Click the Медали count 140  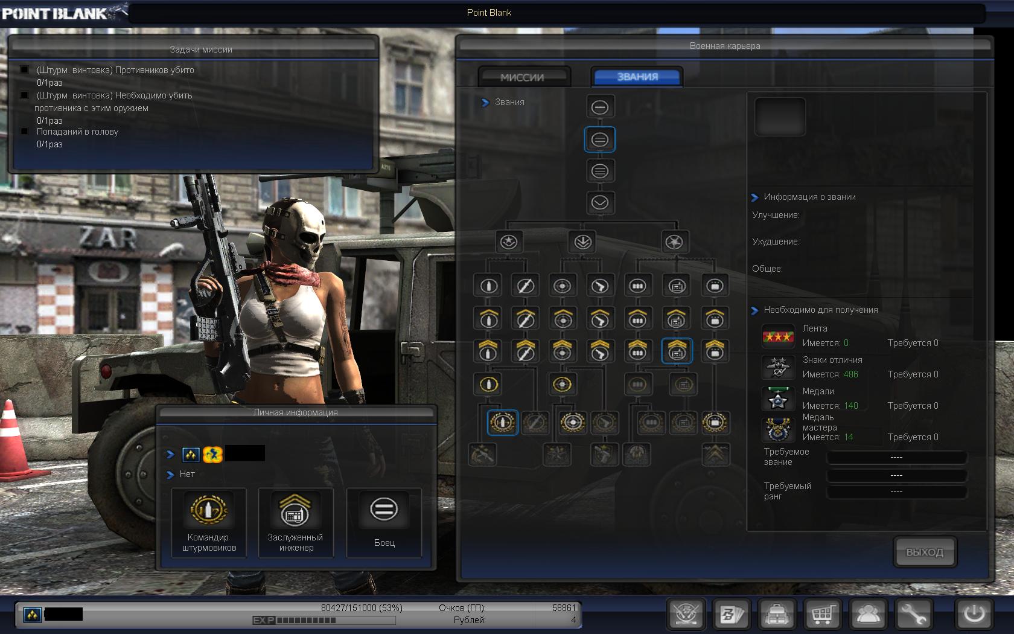(x=850, y=406)
